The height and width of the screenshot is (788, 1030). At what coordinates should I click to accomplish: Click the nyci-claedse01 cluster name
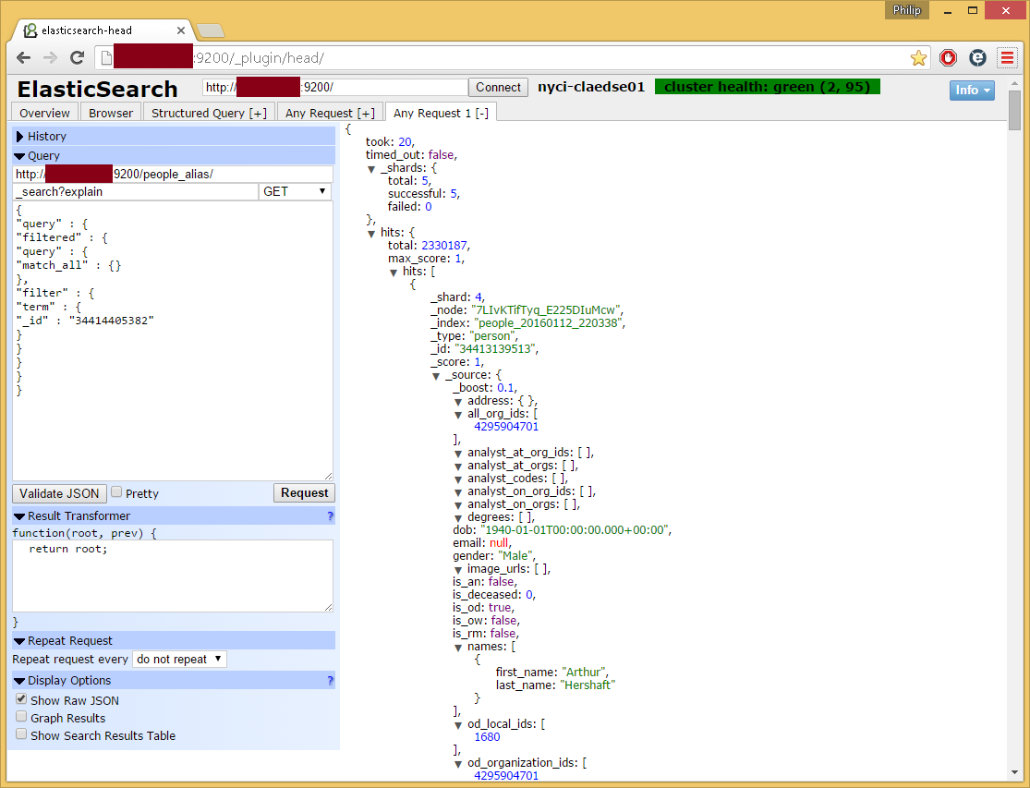click(591, 87)
